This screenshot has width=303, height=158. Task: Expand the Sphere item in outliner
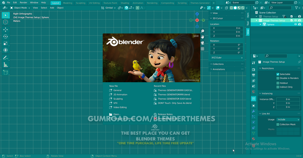click(260, 24)
